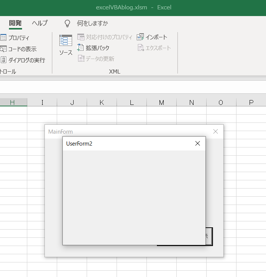This screenshot has height=277, width=266.
Task: Select column P header
Action: [x=251, y=102]
